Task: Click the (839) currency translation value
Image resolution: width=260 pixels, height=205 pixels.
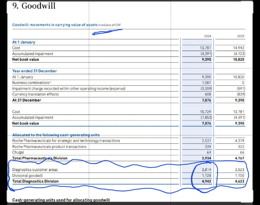Action: click(x=241, y=94)
